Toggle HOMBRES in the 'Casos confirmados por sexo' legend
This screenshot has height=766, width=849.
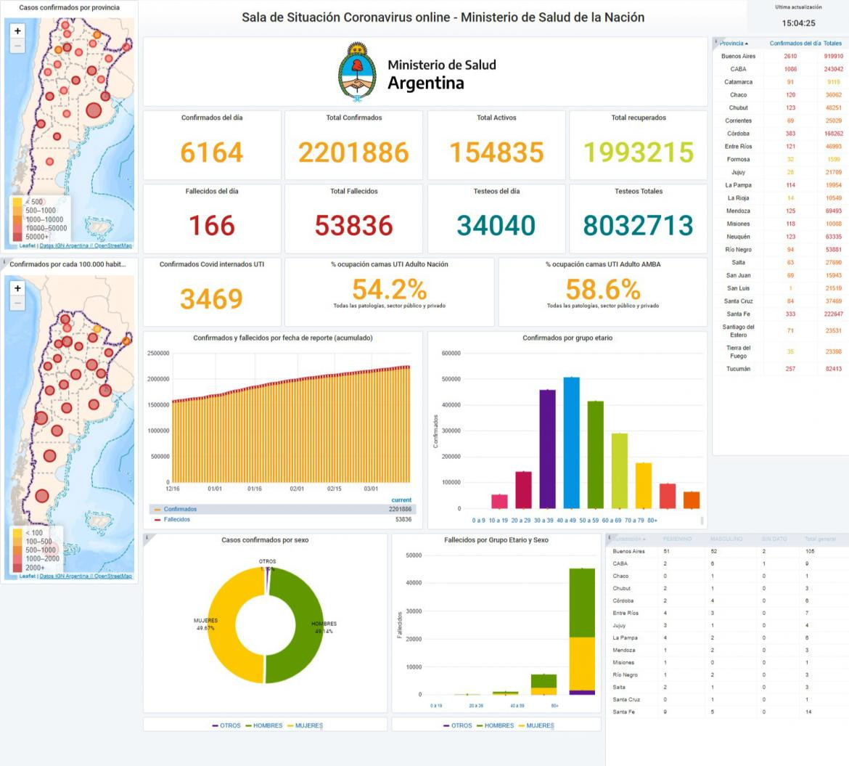click(268, 725)
